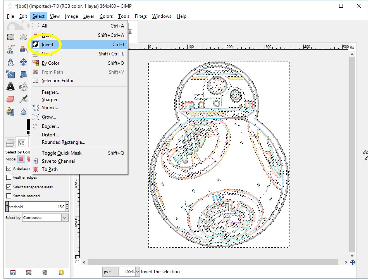This screenshot has height=279, width=372.
Task: Open the Filters menu
Action: pyautogui.click(x=141, y=16)
